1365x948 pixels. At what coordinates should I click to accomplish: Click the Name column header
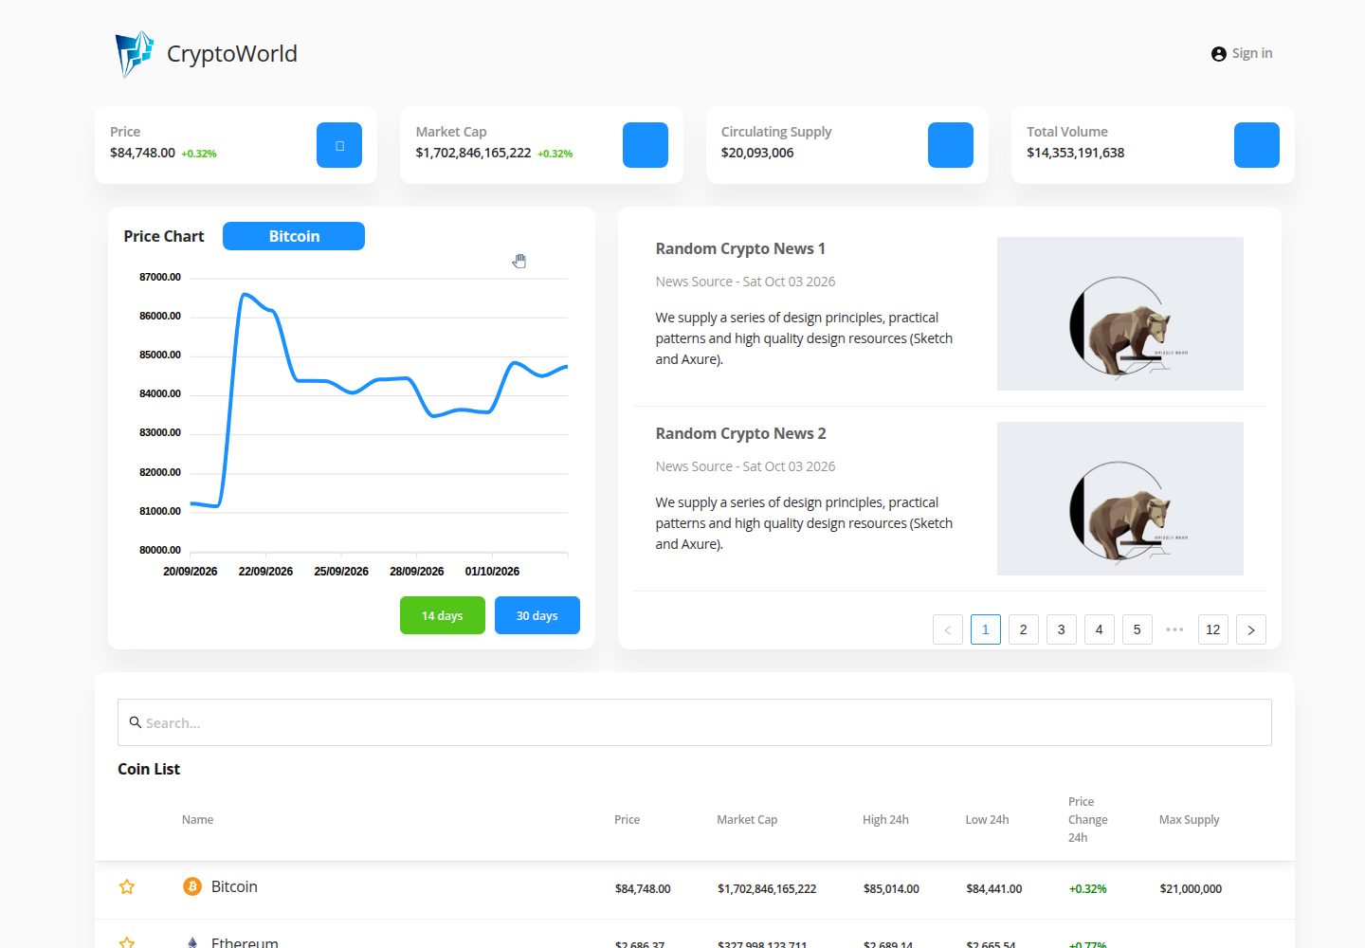pos(197,819)
